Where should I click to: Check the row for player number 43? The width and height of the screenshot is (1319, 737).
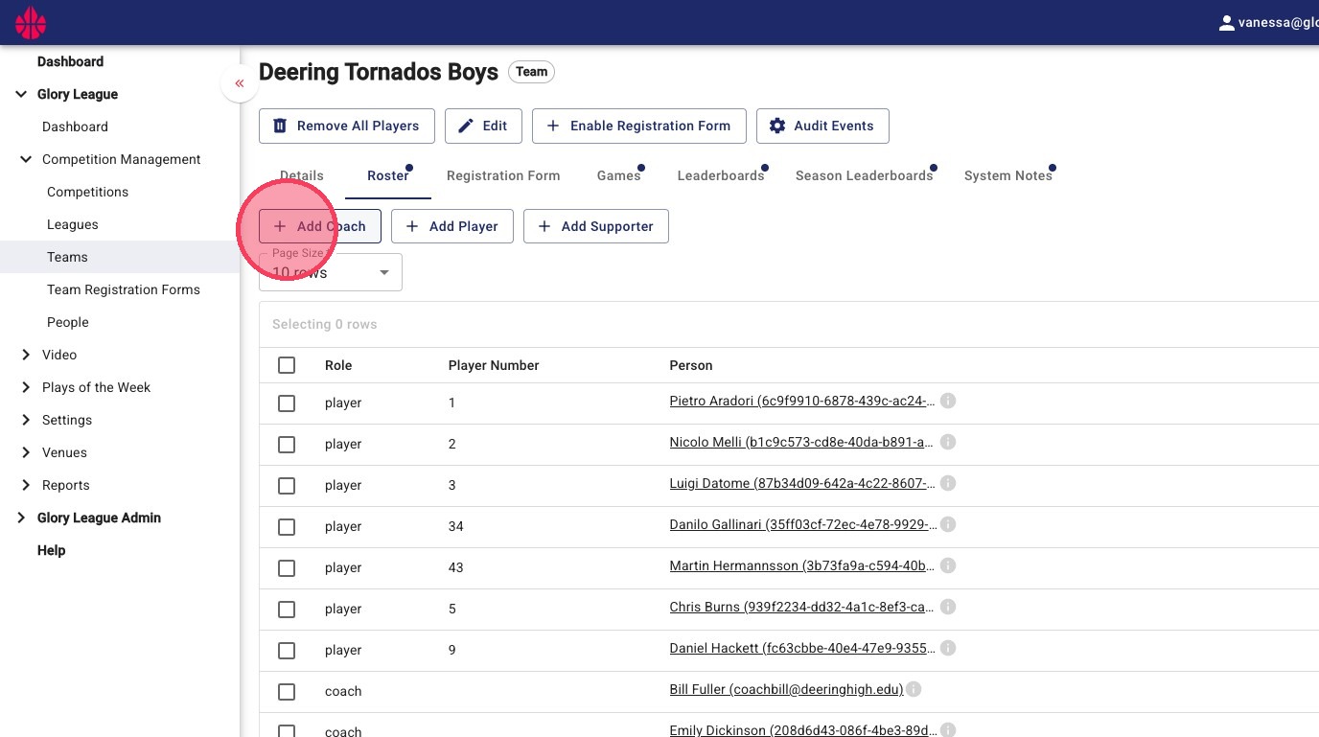(x=287, y=568)
